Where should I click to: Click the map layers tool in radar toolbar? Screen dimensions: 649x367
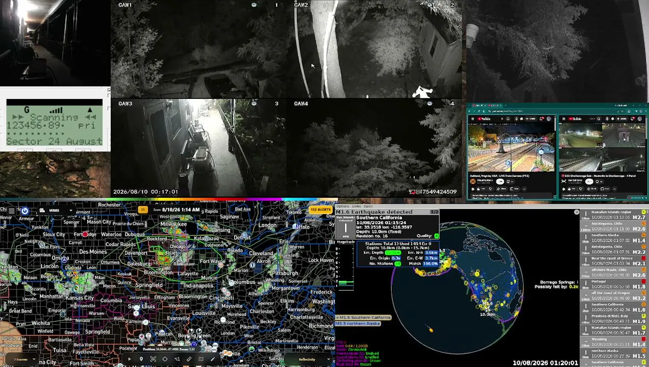pyautogui.click(x=201, y=359)
